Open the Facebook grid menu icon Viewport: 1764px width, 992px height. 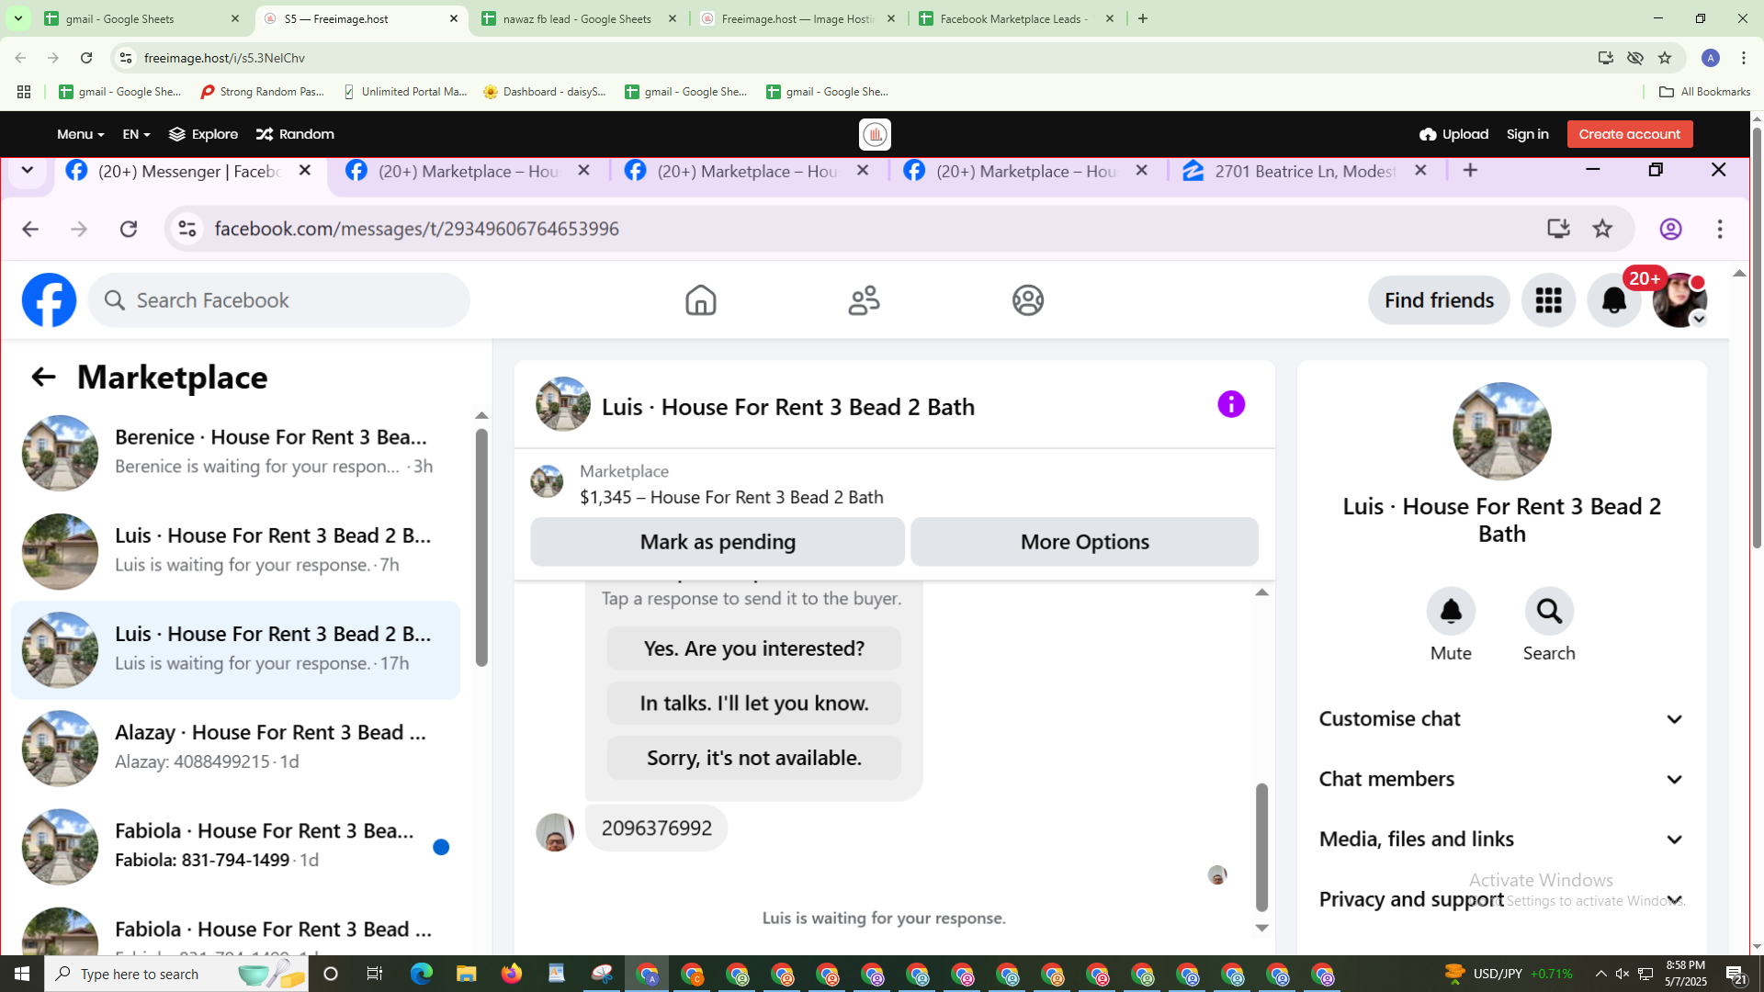[x=1548, y=300]
